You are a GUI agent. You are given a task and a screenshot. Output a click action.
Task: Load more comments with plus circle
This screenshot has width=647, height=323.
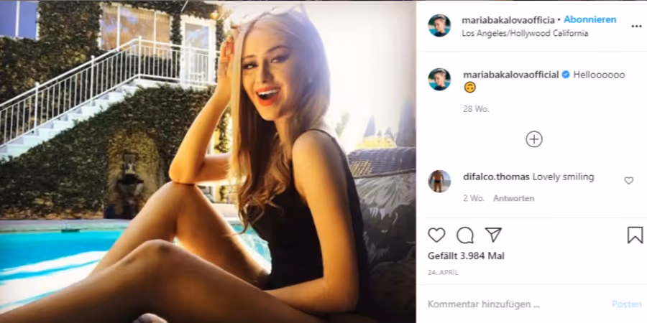(534, 139)
